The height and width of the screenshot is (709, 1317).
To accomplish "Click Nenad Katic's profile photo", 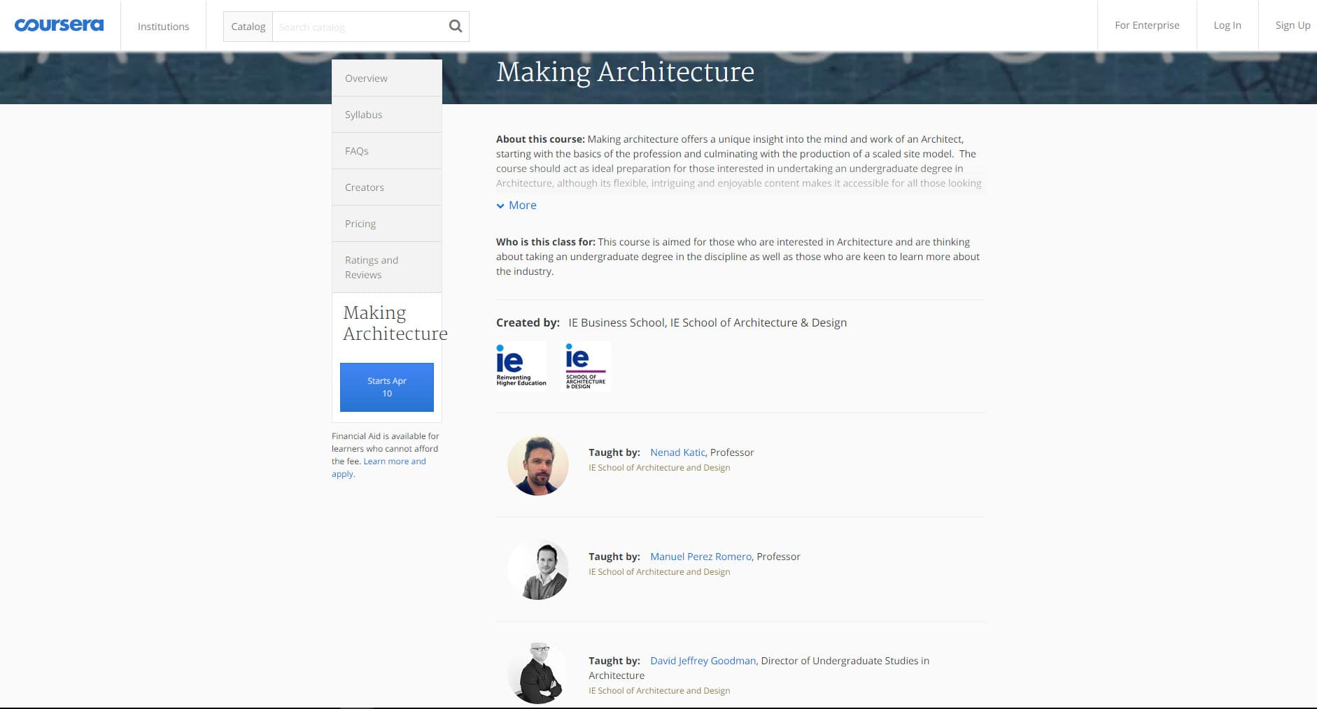I will [538, 465].
